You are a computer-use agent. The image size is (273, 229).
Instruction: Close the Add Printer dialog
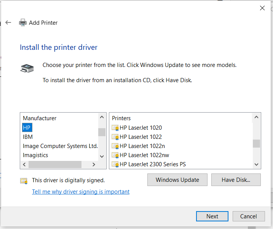(x=262, y=8)
